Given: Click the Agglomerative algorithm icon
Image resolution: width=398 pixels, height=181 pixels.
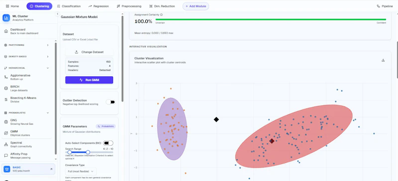Looking at the screenshot, I should pos(6,77).
